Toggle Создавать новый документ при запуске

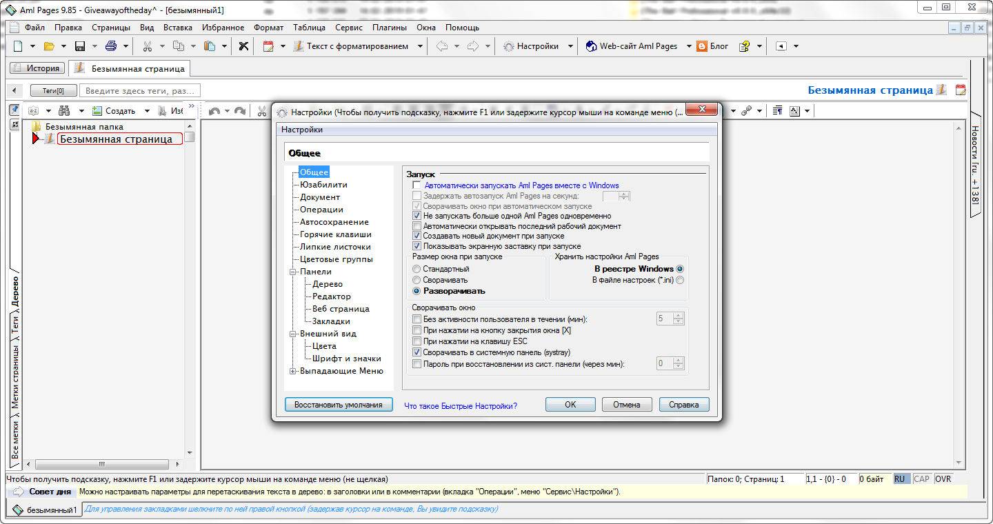pos(417,236)
